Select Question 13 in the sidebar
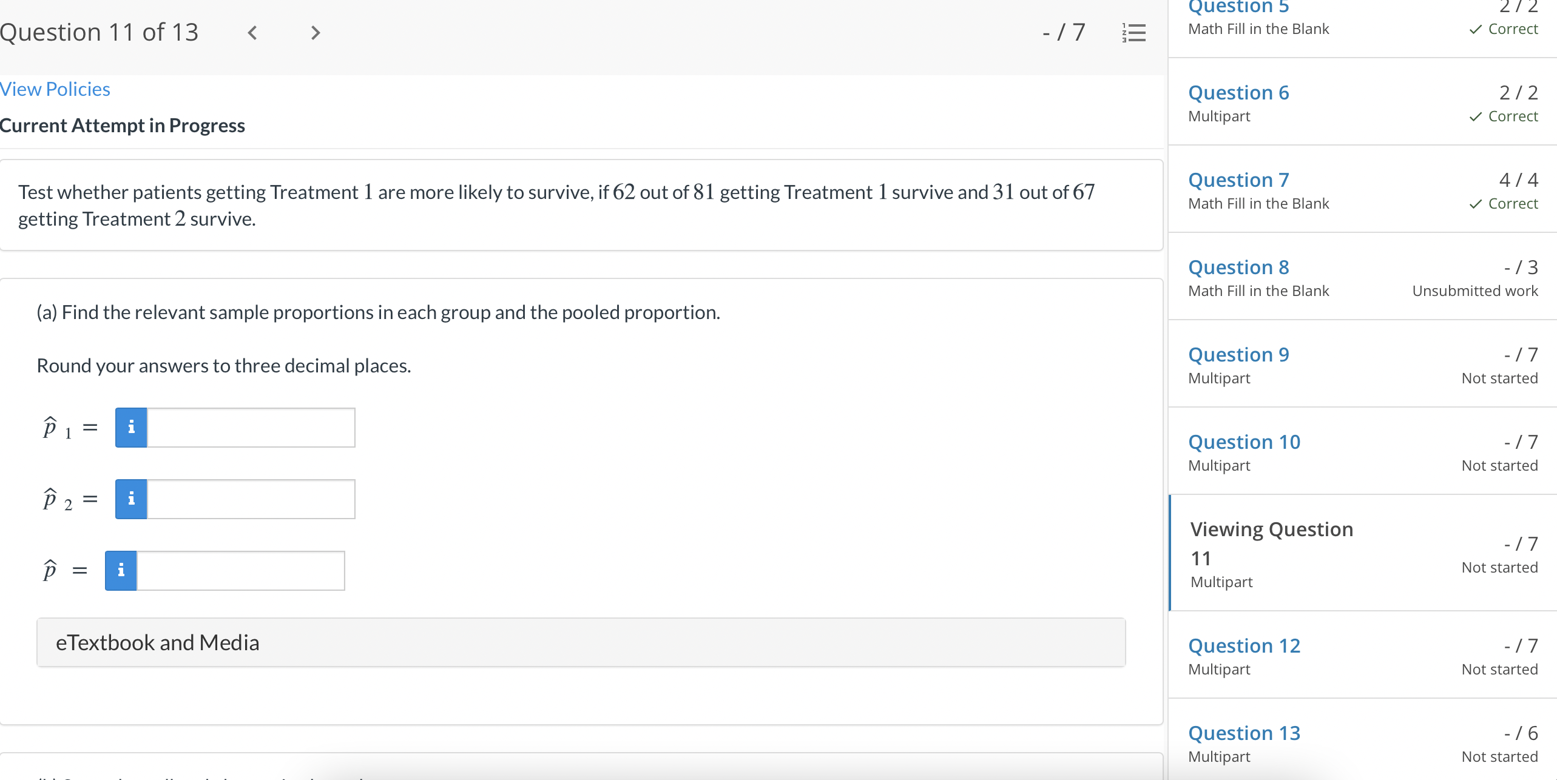The image size is (1557, 780). (x=1243, y=732)
